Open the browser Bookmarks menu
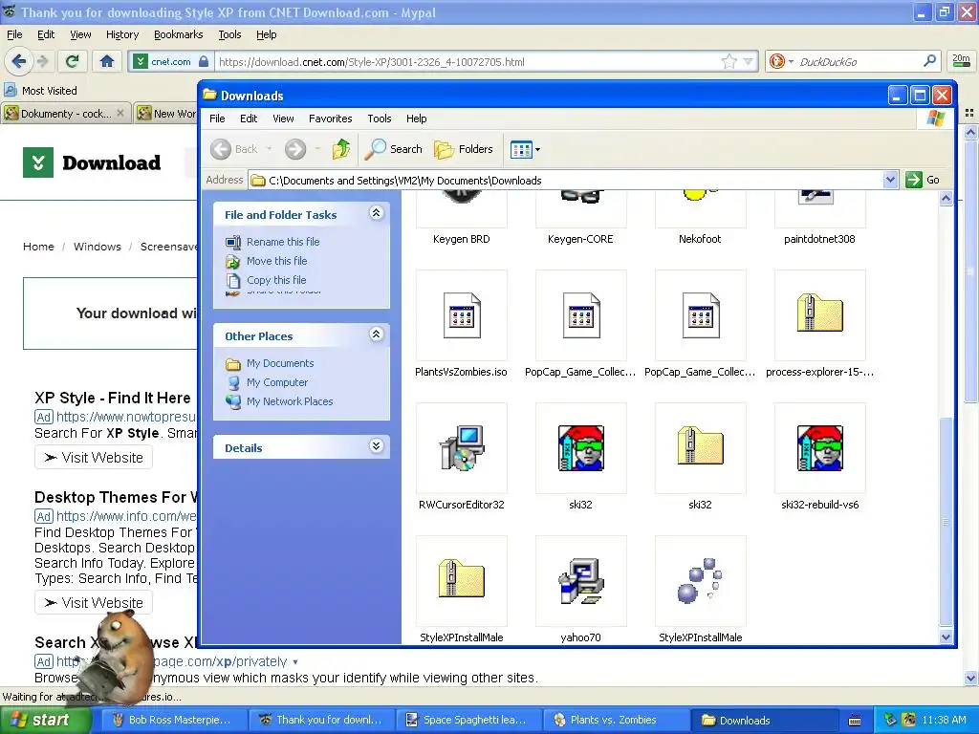The height and width of the screenshot is (734, 979). click(x=179, y=35)
